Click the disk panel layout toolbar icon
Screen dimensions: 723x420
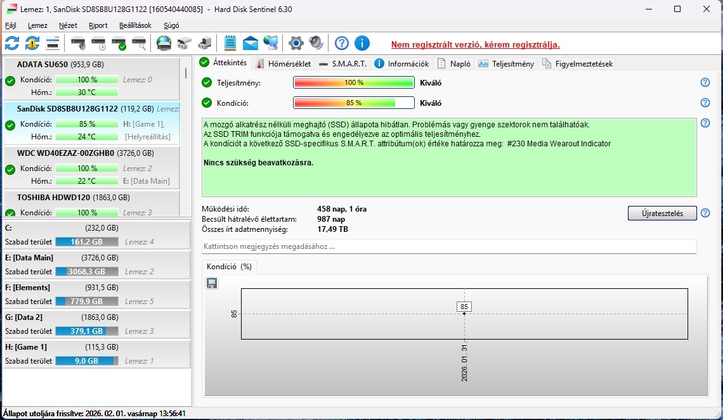click(x=53, y=43)
